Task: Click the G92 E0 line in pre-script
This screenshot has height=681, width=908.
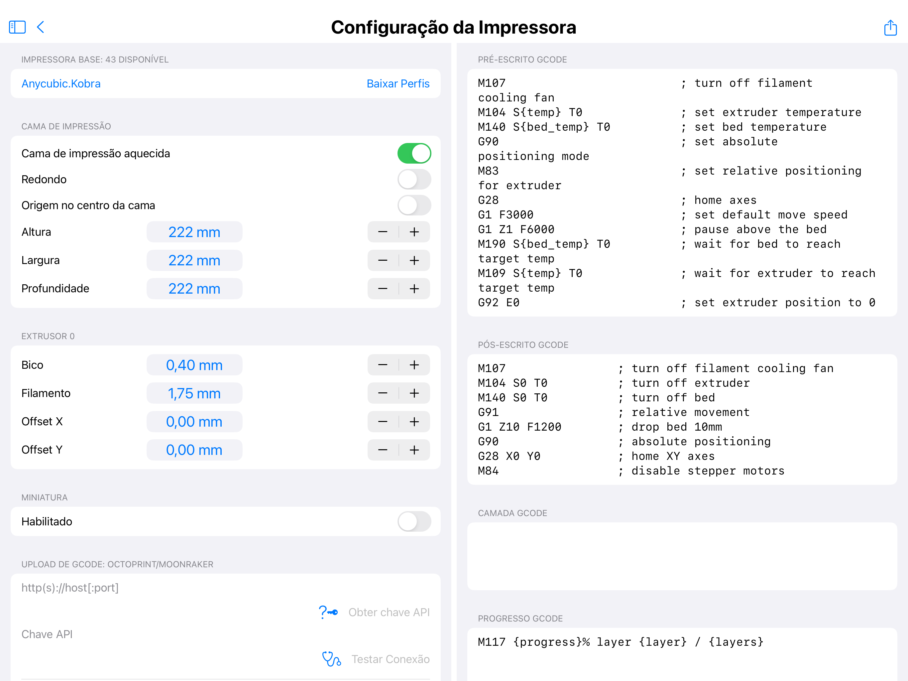Action: click(676, 303)
